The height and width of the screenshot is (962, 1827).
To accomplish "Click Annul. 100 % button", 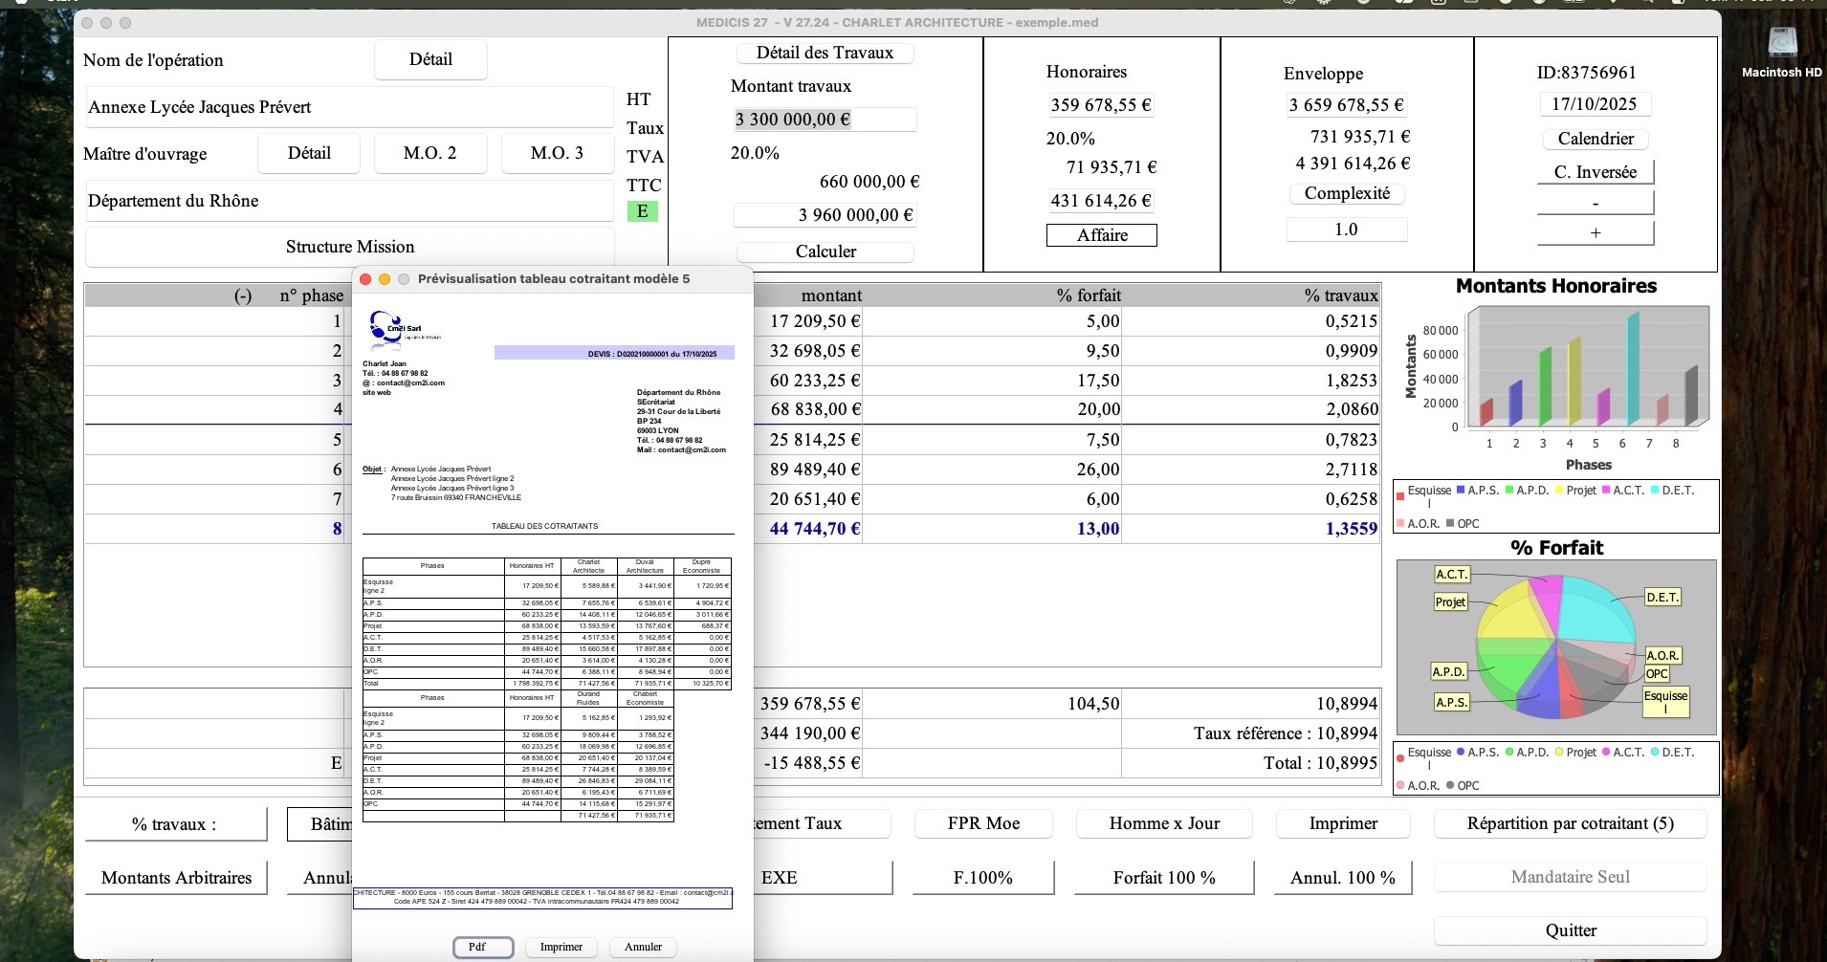I will [1343, 878].
